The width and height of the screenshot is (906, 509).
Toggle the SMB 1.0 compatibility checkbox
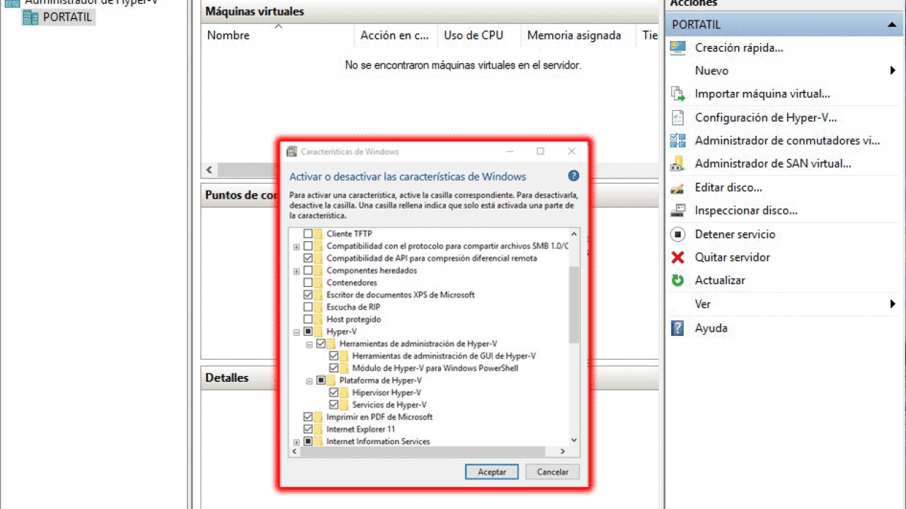[308, 246]
